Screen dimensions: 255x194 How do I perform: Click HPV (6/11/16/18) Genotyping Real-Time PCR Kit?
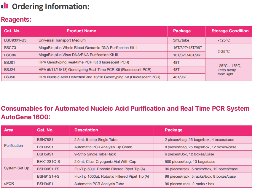[x=95, y=70]
